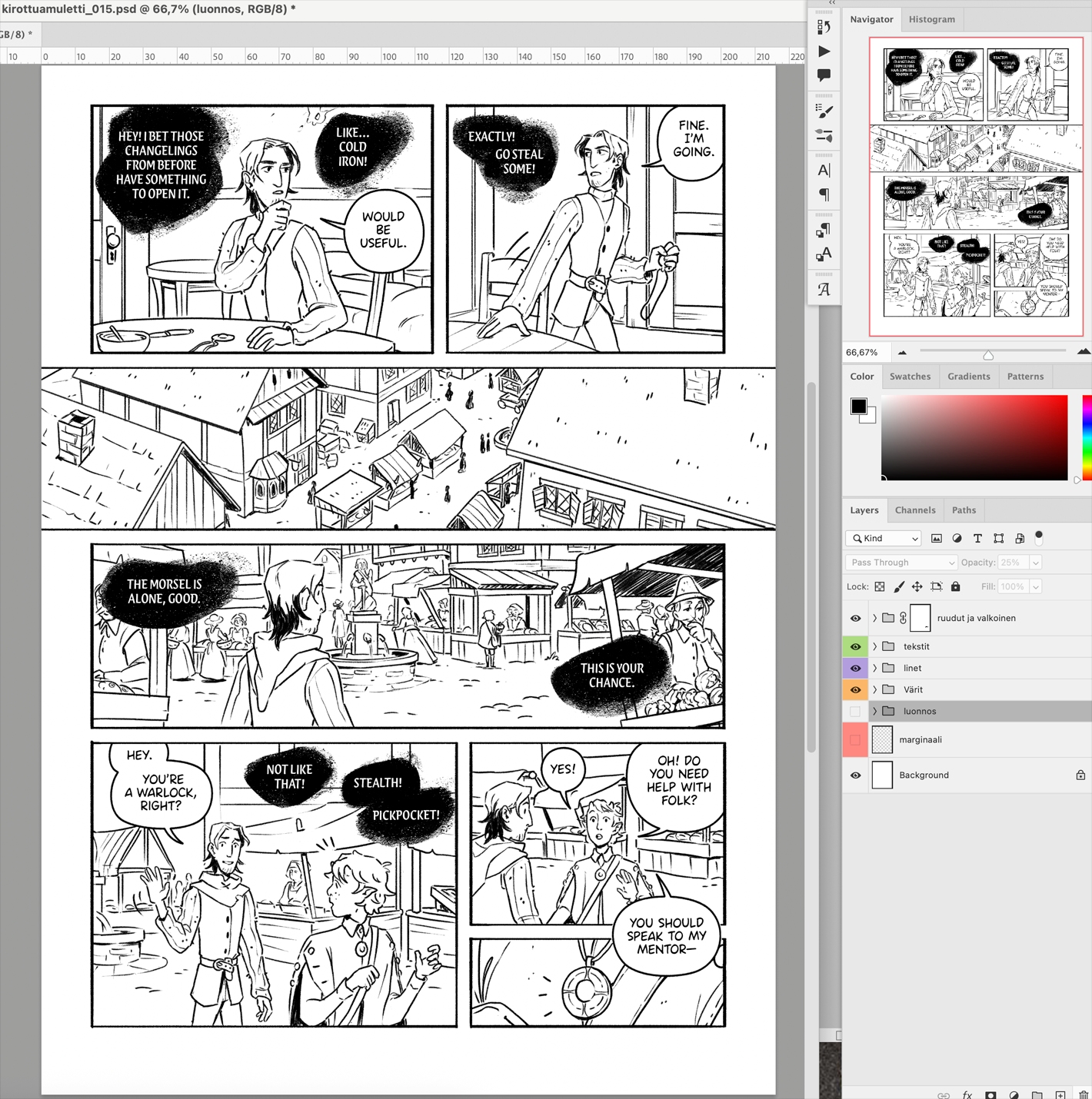
Task: Open the Actions panel play icon
Action: (x=824, y=51)
